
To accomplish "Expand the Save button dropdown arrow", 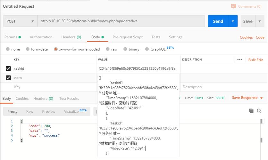I will (x=260, y=21).
